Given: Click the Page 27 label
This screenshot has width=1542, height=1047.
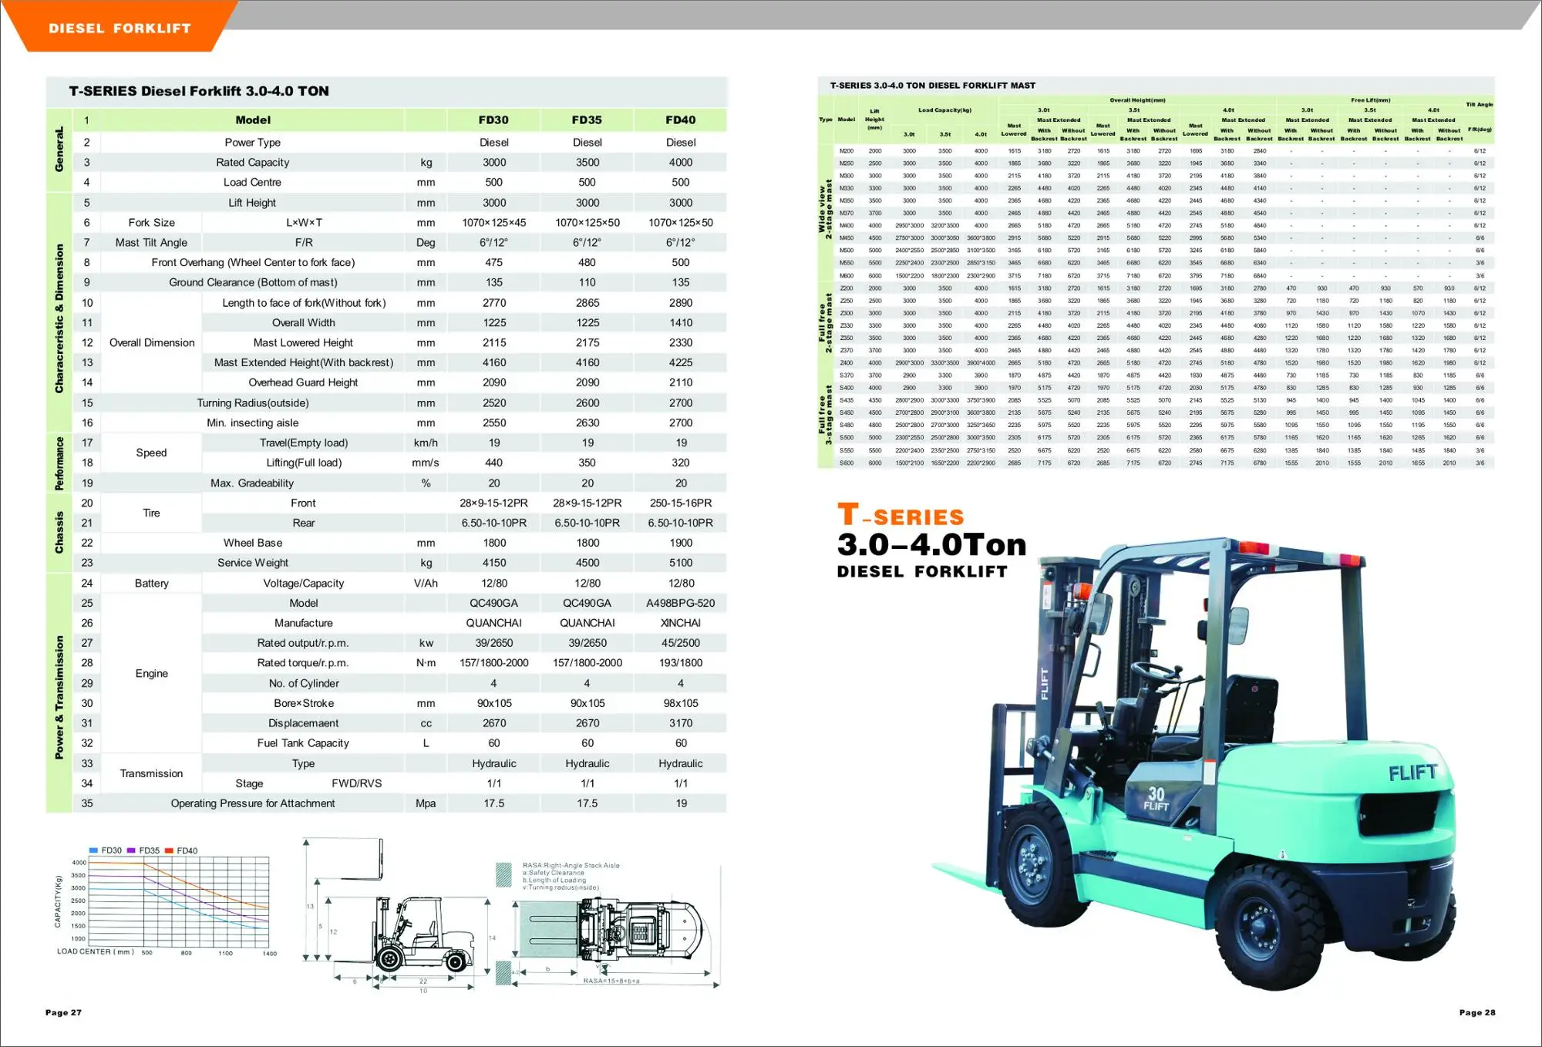Looking at the screenshot, I should coord(62,1012).
